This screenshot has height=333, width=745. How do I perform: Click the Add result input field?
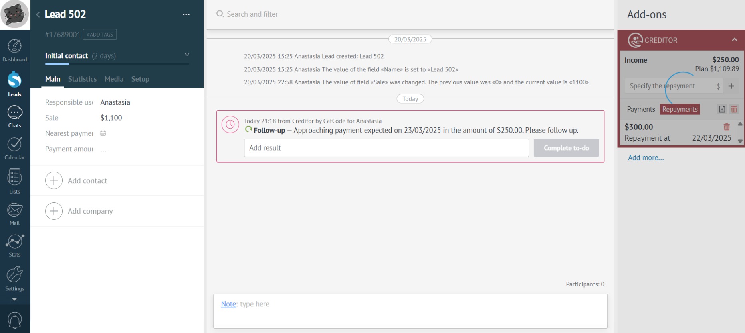pyautogui.click(x=386, y=148)
